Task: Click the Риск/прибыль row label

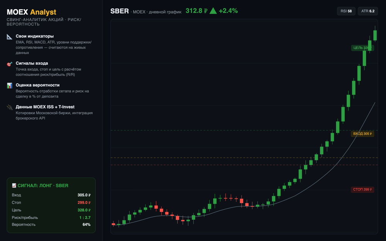Action: pos(25,217)
